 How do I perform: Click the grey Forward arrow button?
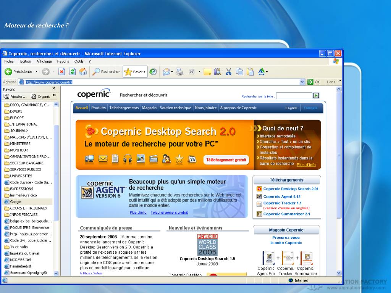click(46, 72)
